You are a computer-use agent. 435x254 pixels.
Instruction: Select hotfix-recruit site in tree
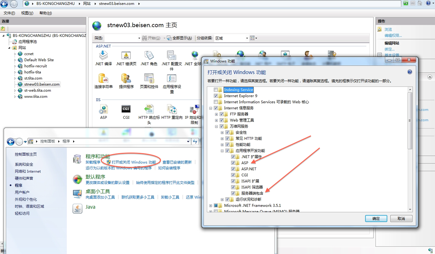tap(36, 66)
